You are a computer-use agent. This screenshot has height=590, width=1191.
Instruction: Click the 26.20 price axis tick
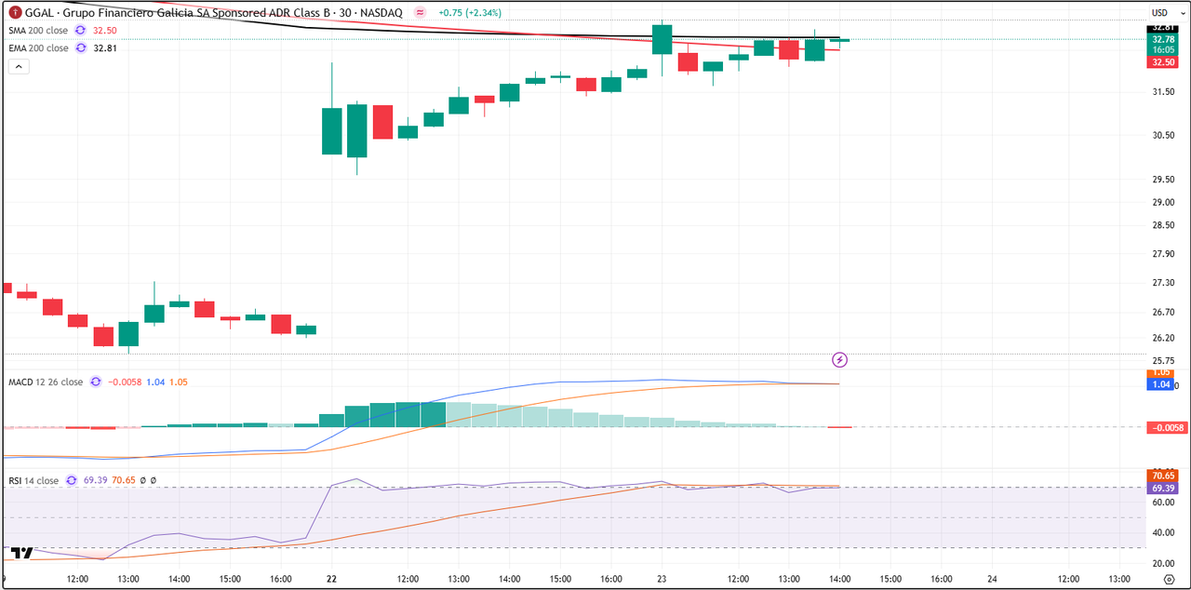point(1163,338)
